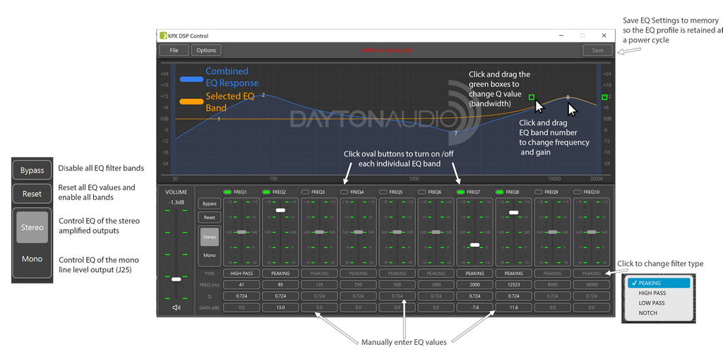Enable the FREQ10 band oval button
Viewport: 723px width, 352px height.
tap(578, 192)
